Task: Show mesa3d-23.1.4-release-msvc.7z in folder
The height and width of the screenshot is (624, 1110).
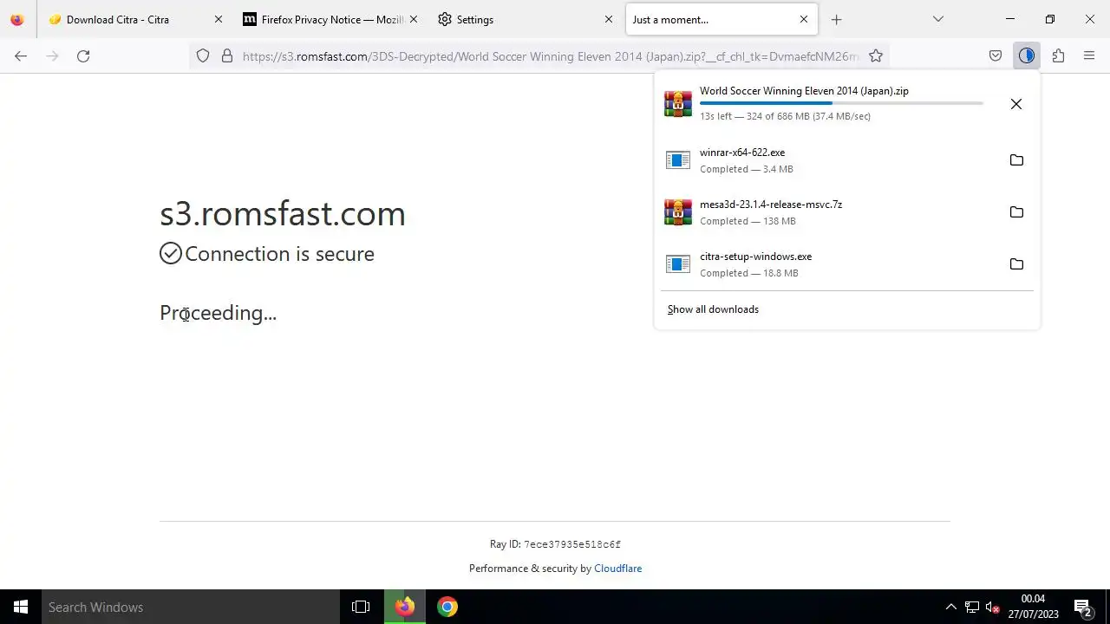Action: [1016, 212]
